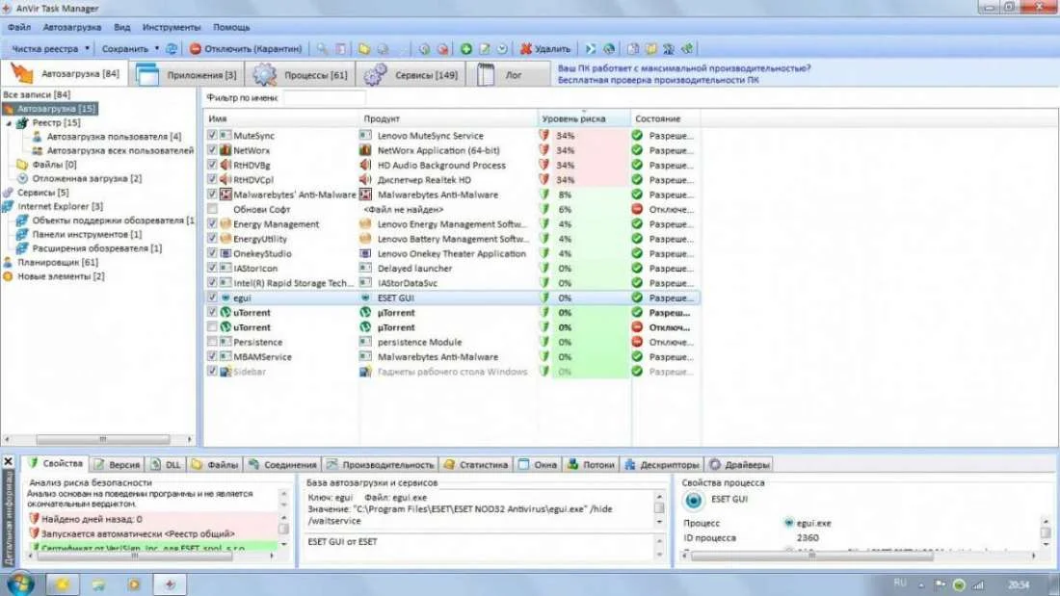
Task: Click the red disabled status icon for Обнови Софт
Action: pyautogui.click(x=637, y=209)
